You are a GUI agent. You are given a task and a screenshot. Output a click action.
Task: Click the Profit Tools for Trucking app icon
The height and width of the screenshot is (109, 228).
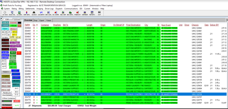(x=2, y=6)
